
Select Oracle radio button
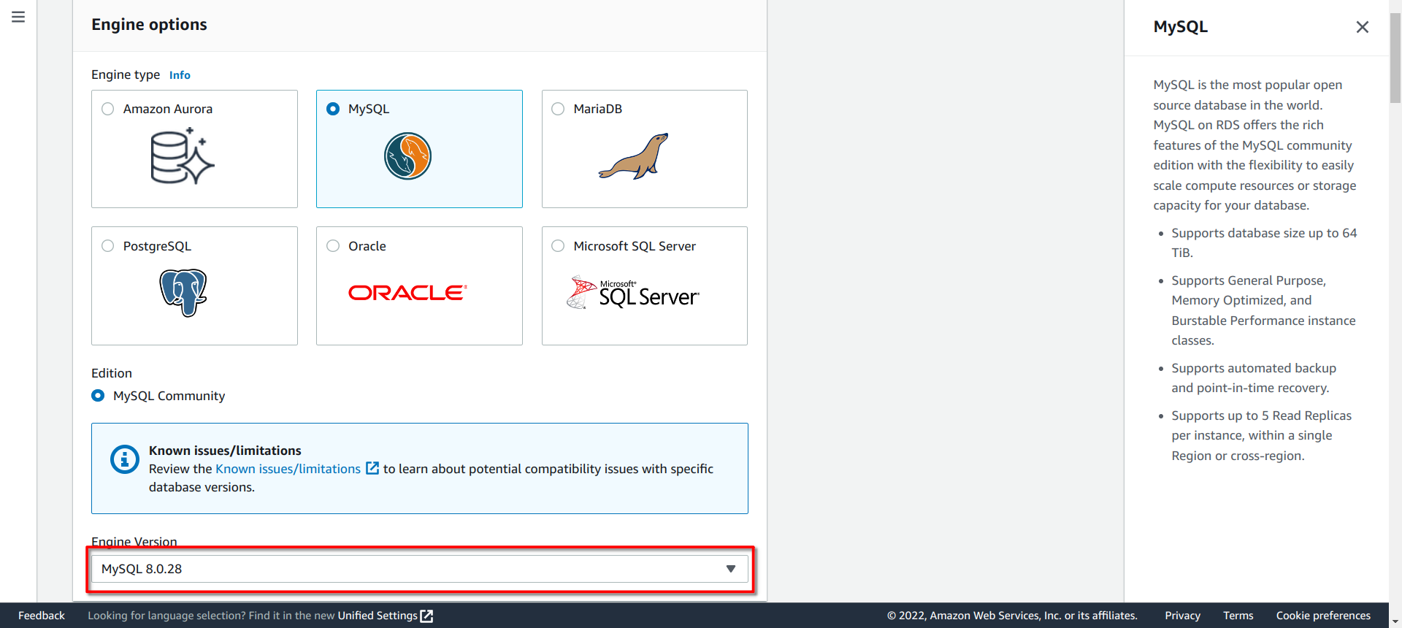coord(333,246)
